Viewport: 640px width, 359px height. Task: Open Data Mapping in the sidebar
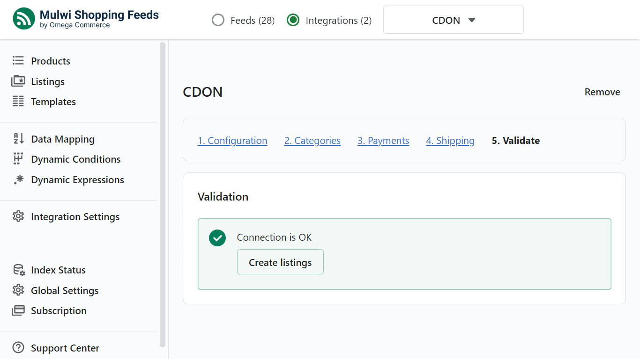tap(63, 139)
